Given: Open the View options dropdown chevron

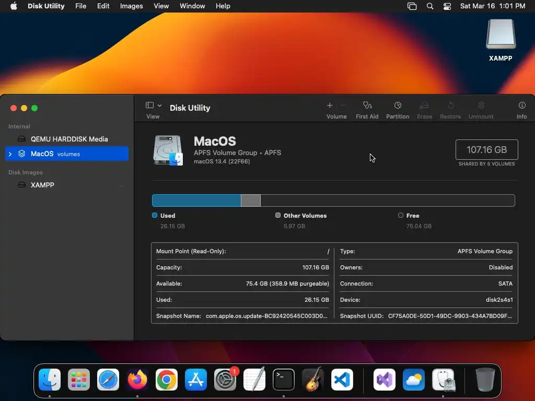Looking at the screenshot, I should (159, 105).
